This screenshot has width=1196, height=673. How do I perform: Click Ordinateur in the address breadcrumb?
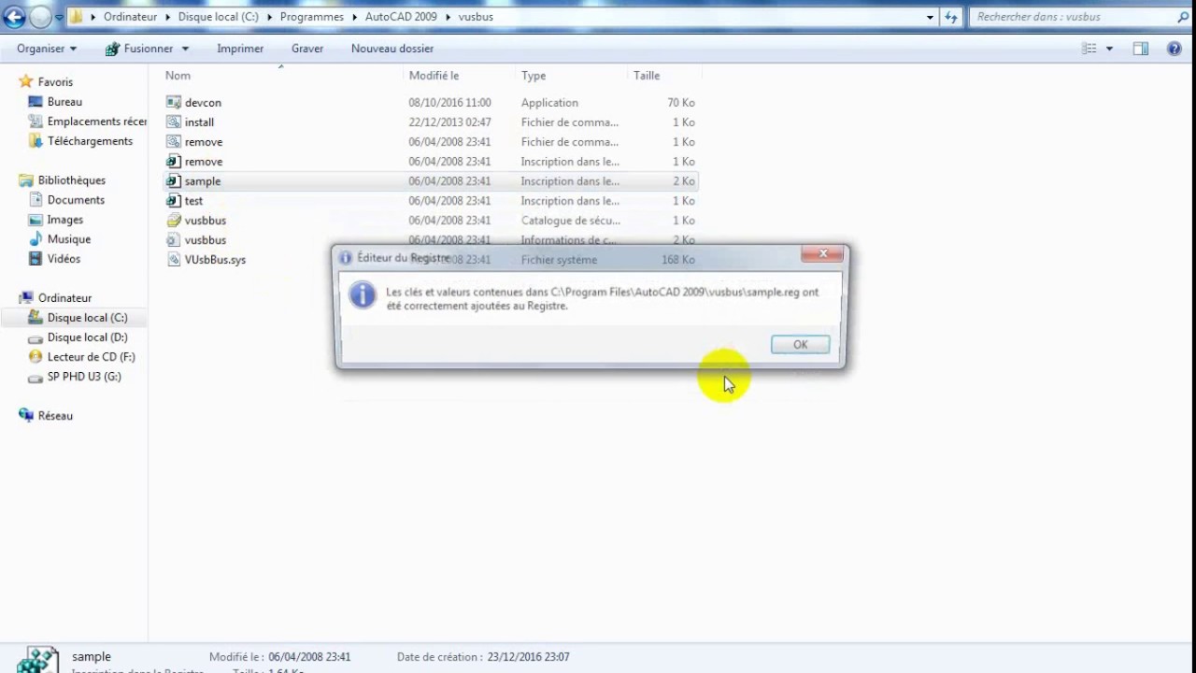point(130,17)
